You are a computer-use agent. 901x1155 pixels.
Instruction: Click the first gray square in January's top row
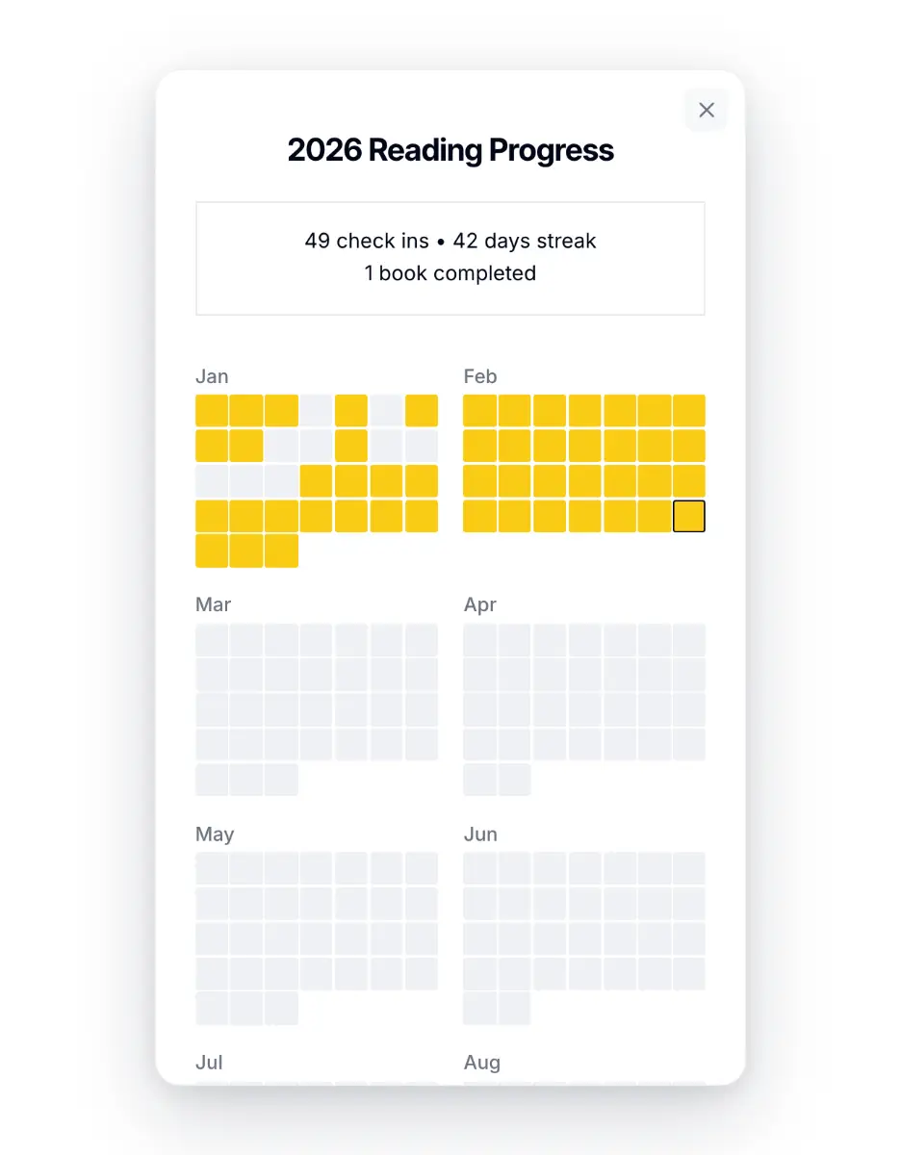pos(317,411)
